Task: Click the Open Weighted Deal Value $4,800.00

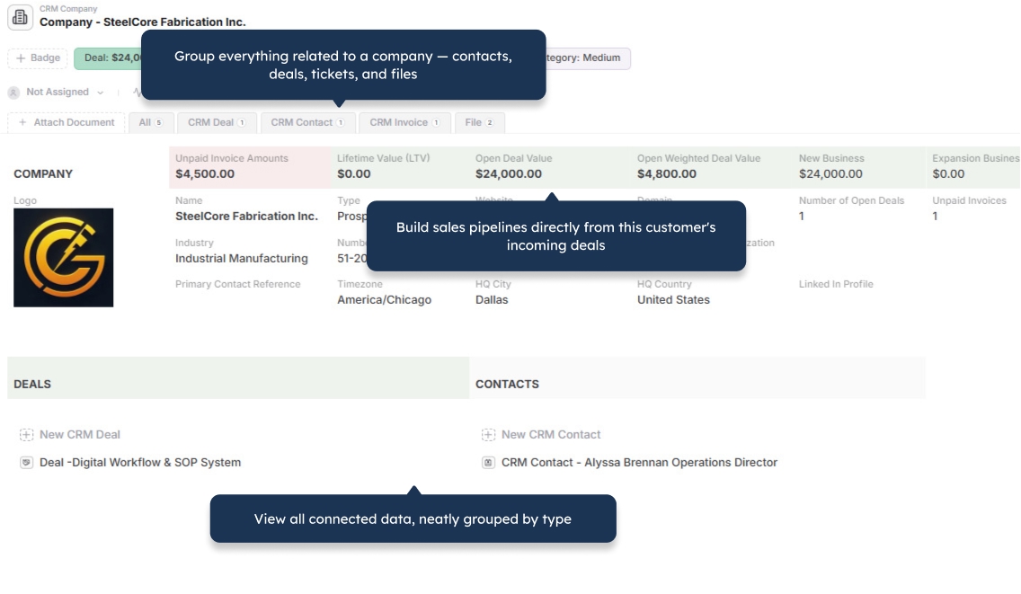Action: click(x=667, y=174)
